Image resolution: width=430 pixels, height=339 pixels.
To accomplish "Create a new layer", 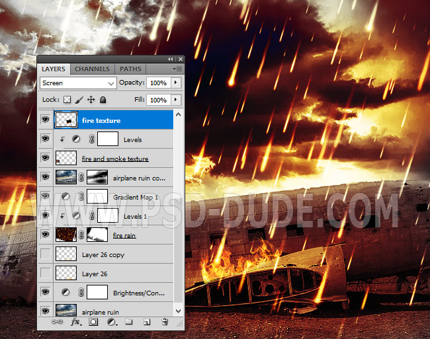I will tap(147, 322).
